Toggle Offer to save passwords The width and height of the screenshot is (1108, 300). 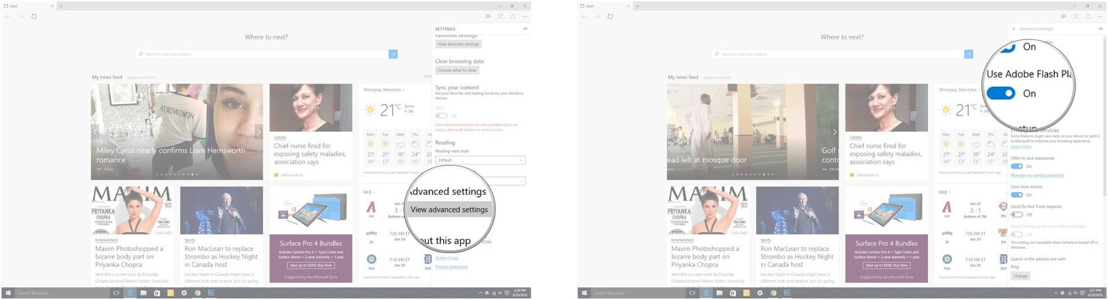(x=1017, y=167)
